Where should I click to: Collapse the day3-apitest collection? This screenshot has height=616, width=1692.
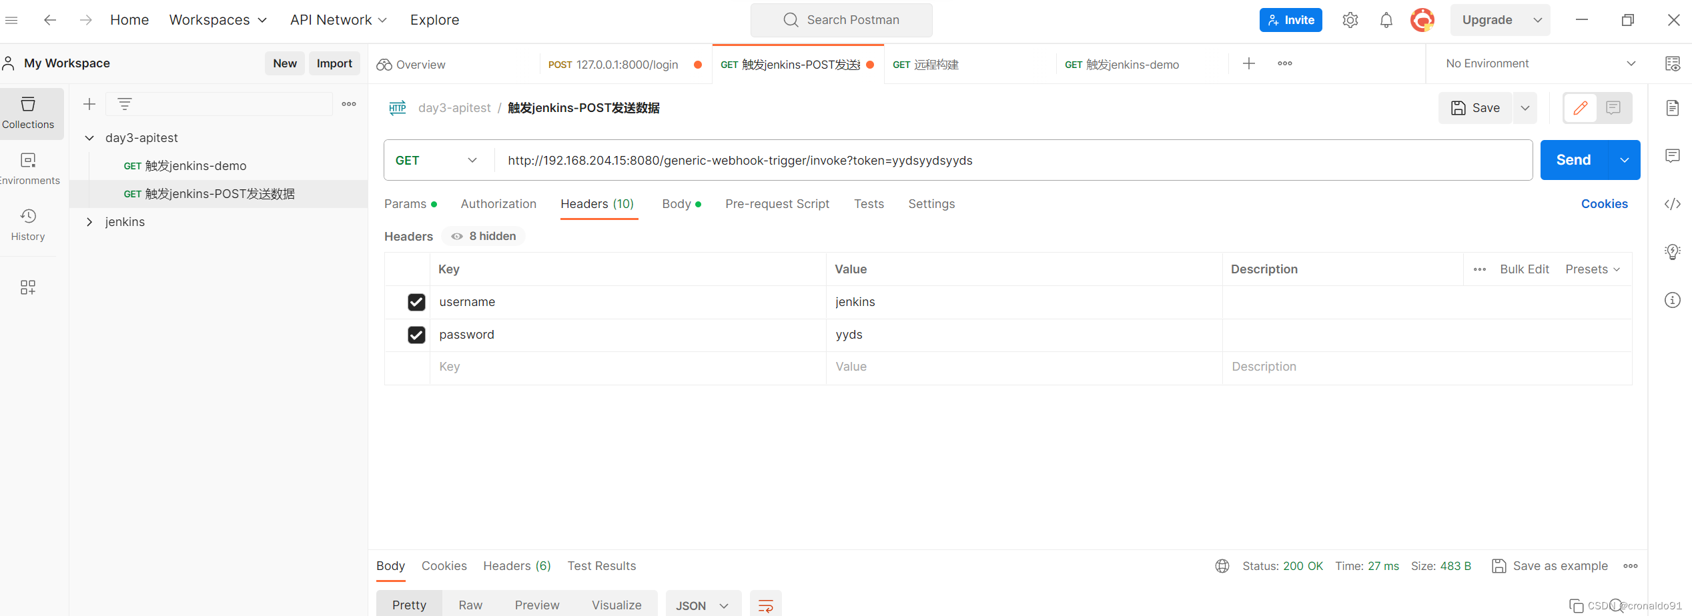point(89,138)
